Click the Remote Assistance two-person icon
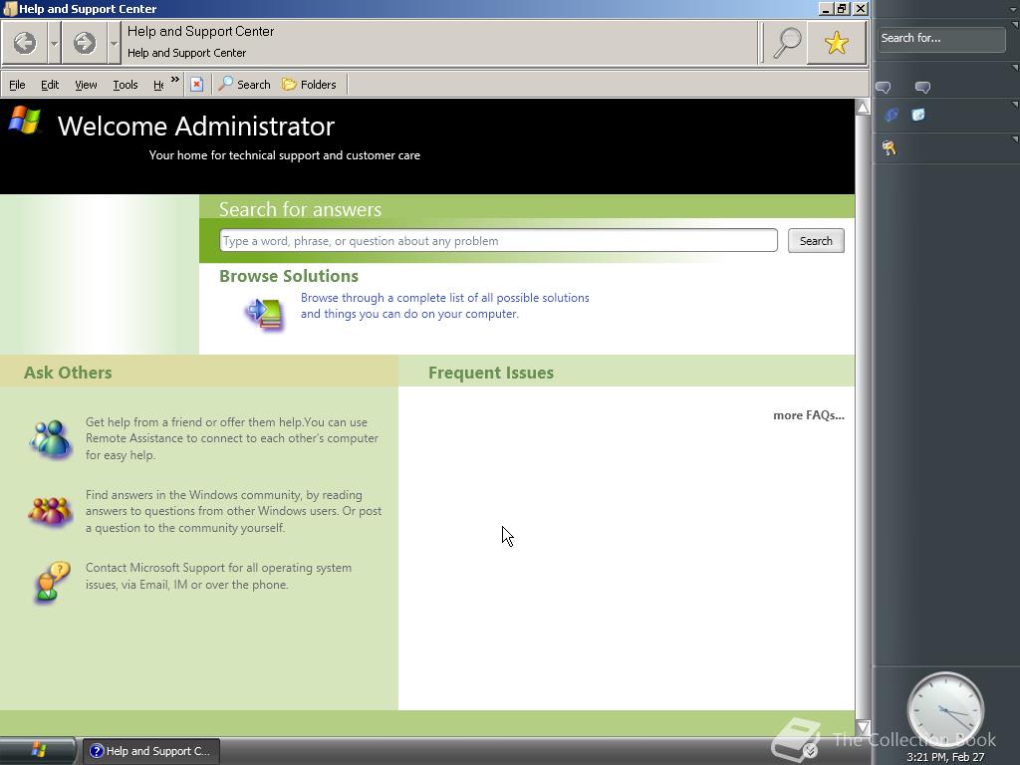Image resolution: width=1020 pixels, height=765 pixels. (x=50, y=439)
